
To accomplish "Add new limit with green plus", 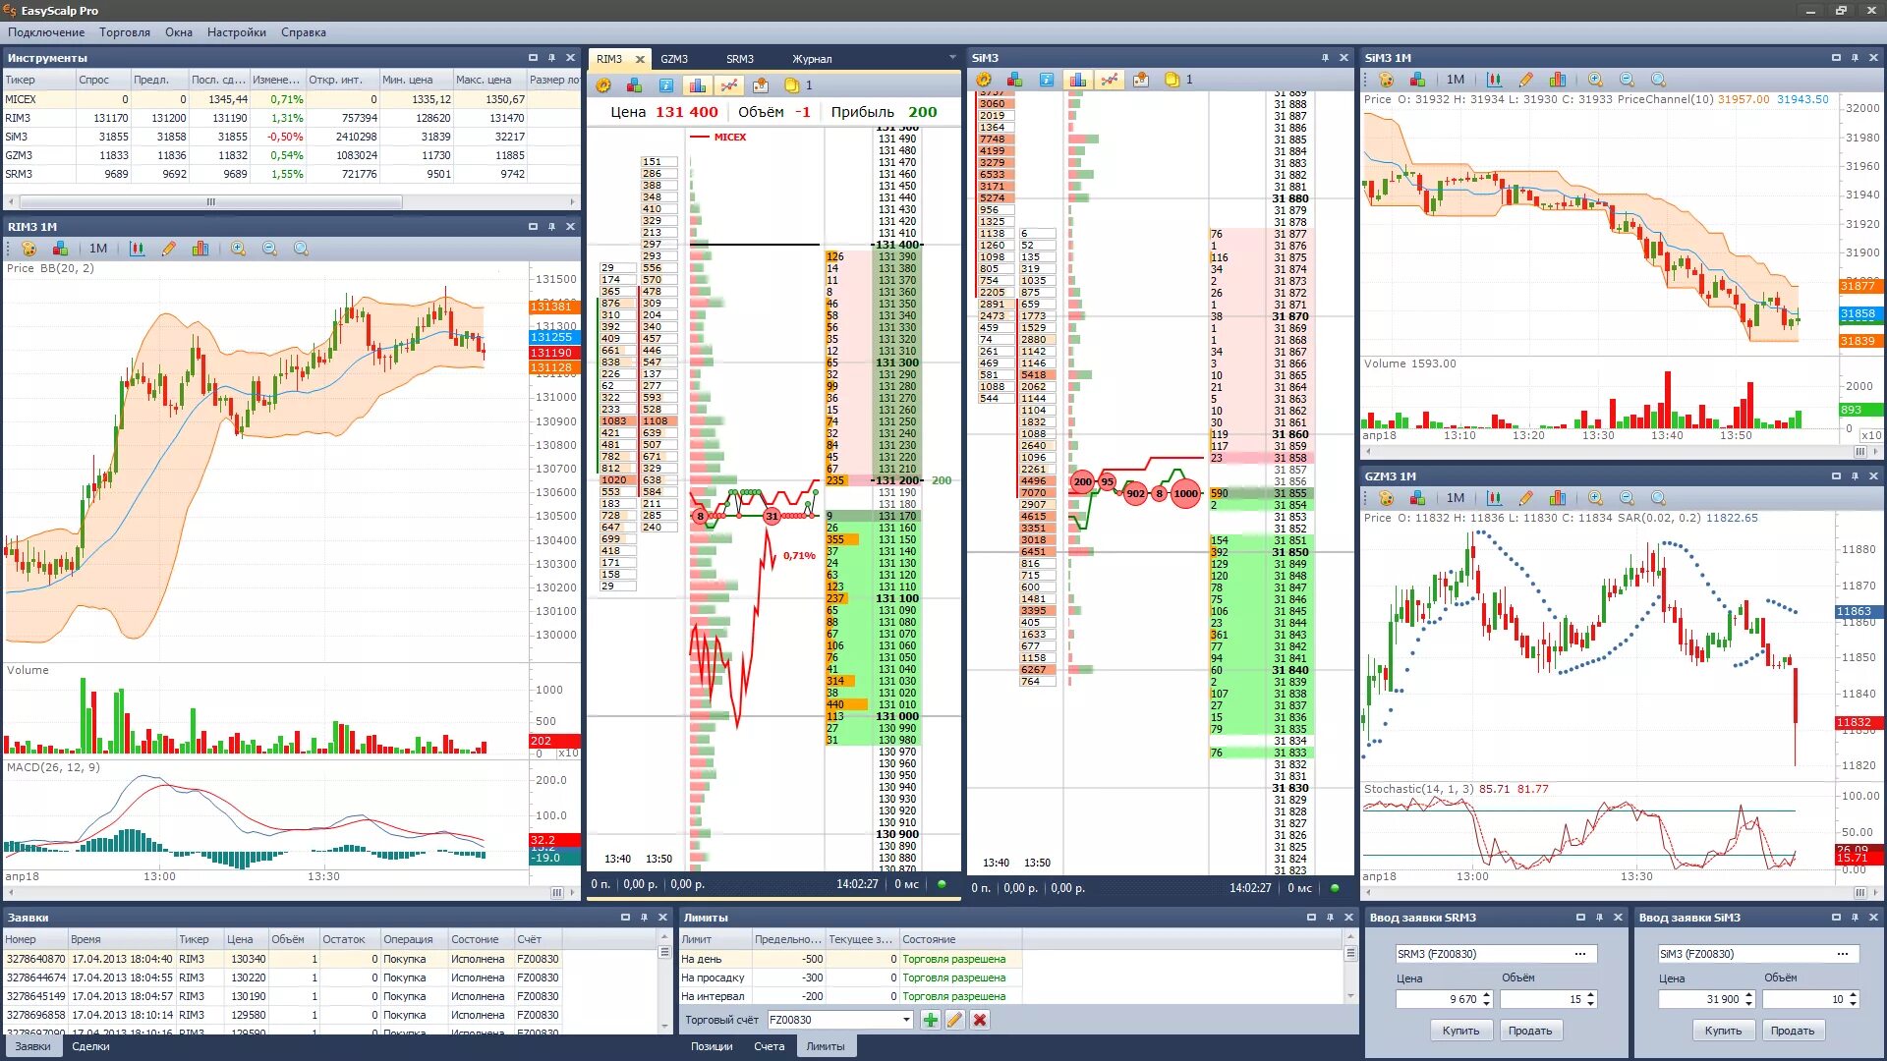I will [x=930, y=1020].
